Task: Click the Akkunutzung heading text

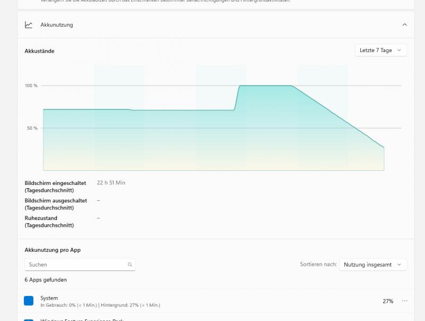Action: click(x=56, y=25)
